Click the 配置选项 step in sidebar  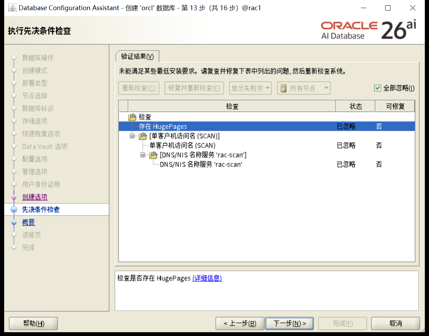point(35,159)
